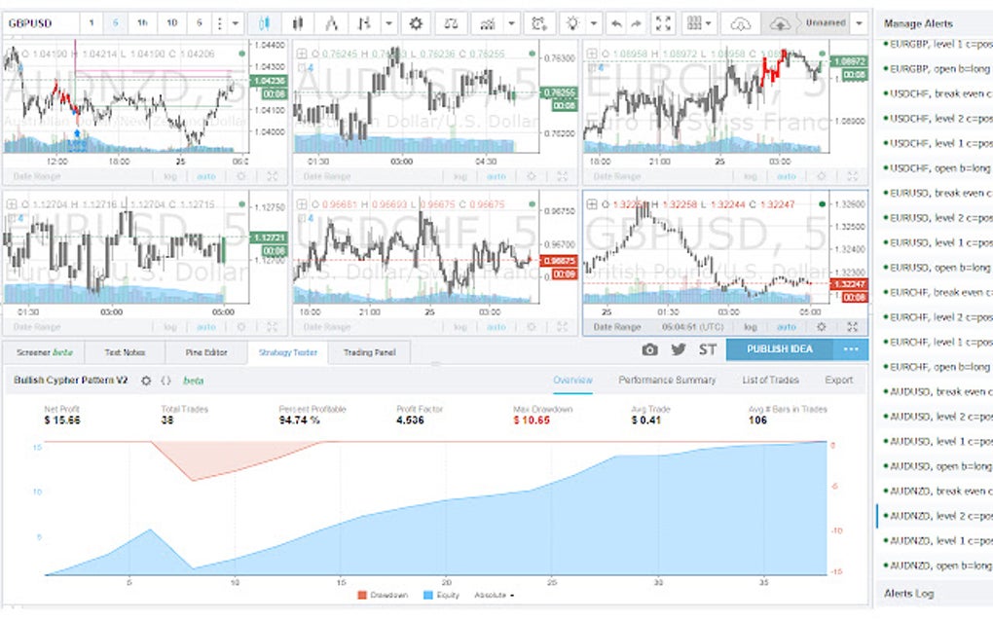Toggle log scale on the GBPUSD chart
Screen dimensions: 993x621
(750, 327)
